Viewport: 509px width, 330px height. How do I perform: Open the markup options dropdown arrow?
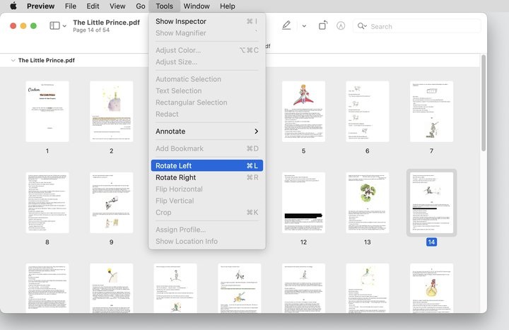click(304, 26)
